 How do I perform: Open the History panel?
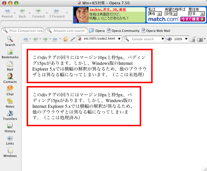pos(10,127)
